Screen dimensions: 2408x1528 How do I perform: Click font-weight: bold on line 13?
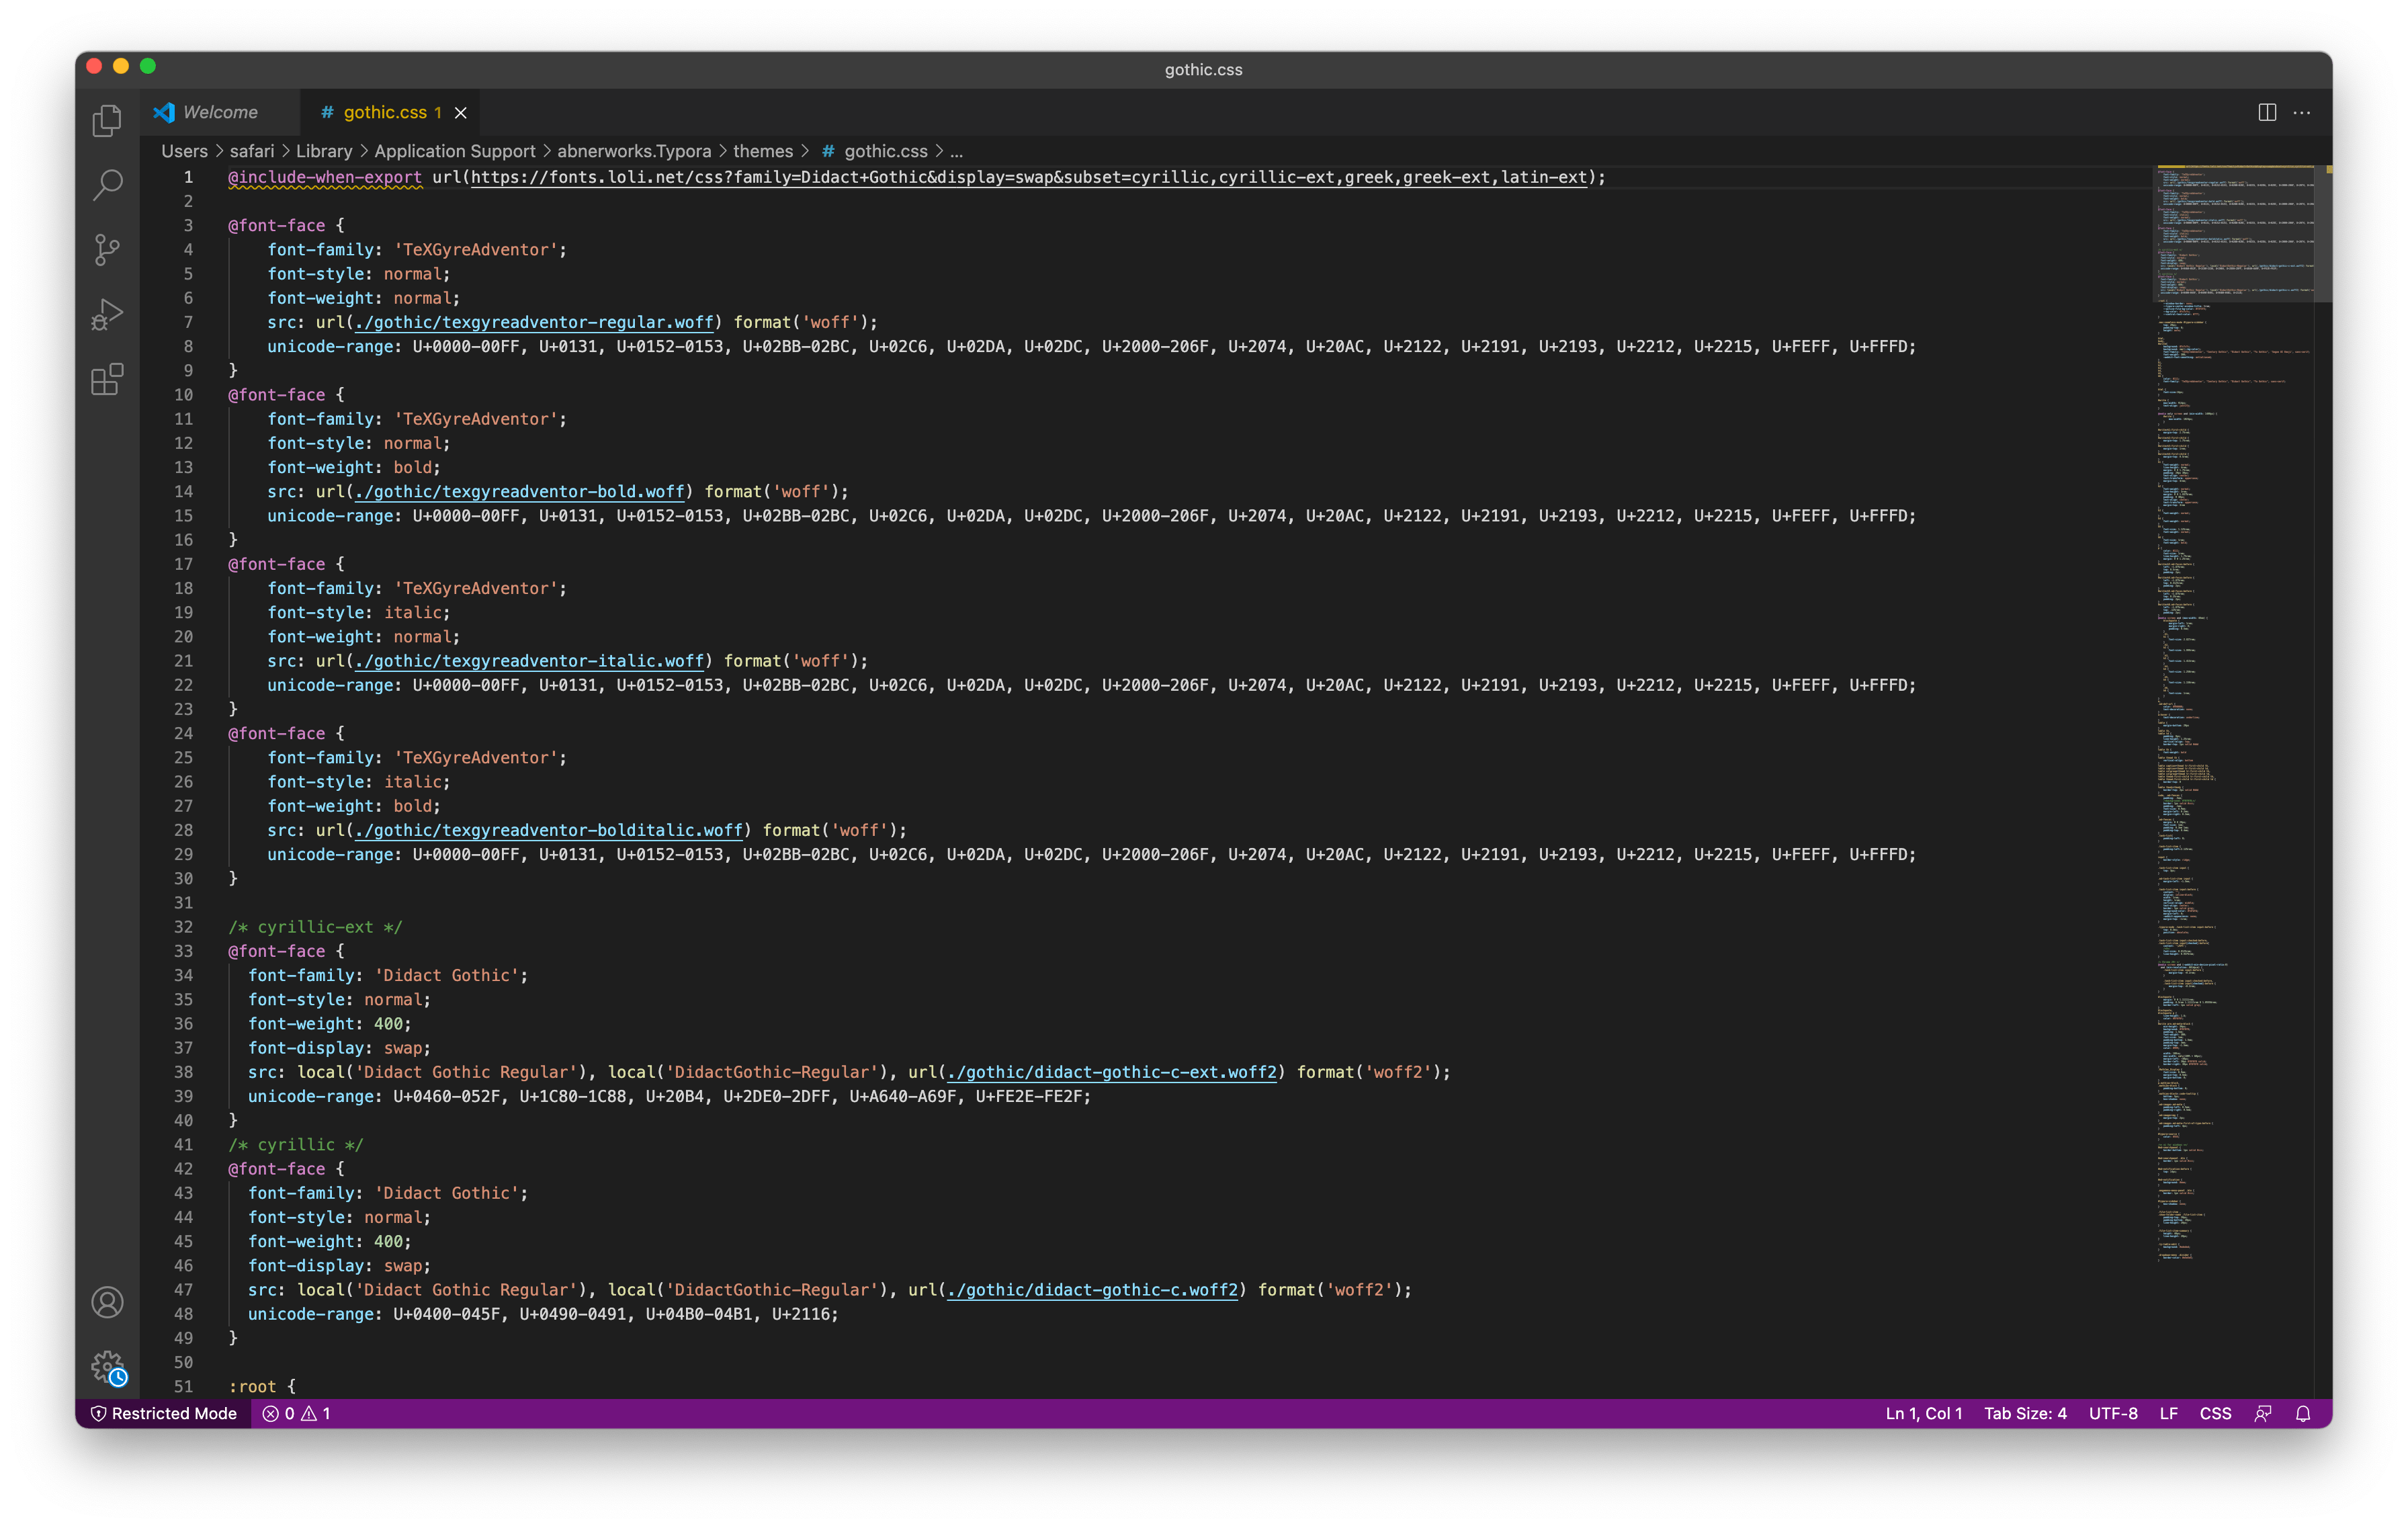tap(354, 467)
